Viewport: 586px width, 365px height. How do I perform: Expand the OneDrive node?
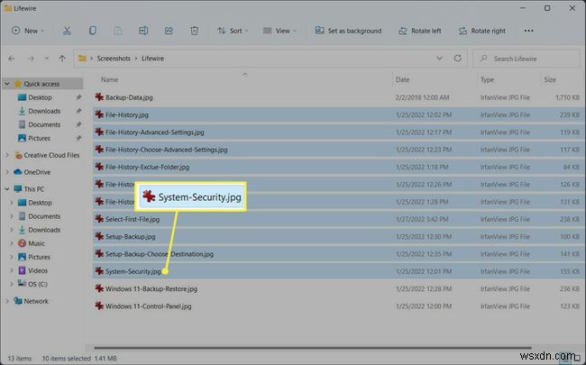tap(7, 172)
